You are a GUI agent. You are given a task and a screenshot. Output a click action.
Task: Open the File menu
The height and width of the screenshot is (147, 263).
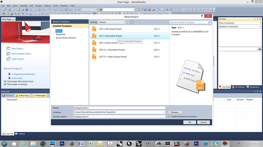click(3, 6)
